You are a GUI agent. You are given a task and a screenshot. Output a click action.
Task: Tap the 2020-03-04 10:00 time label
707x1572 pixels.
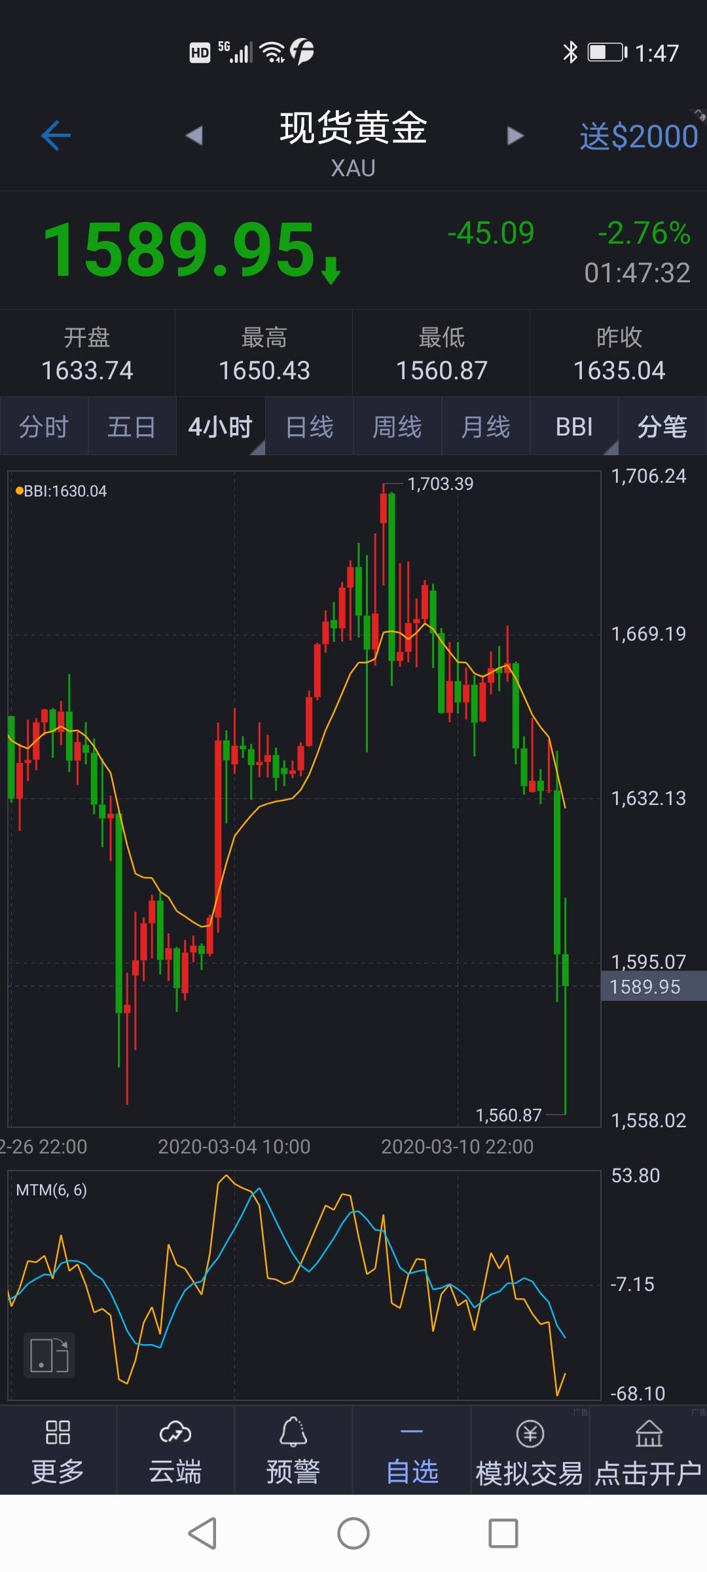(234, 1146)
